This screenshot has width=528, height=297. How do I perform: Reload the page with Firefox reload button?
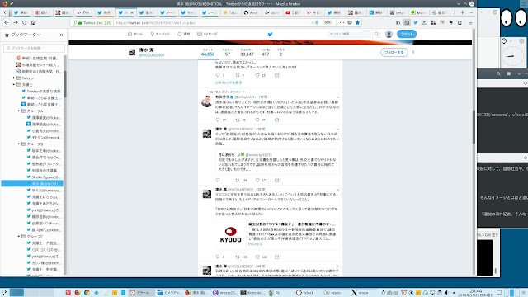coord(24,22)
